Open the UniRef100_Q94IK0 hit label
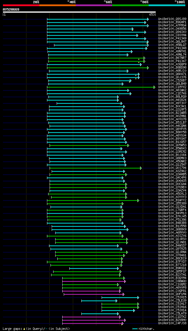The width and height of the screenshot is (188, 331). coord(172,32)
